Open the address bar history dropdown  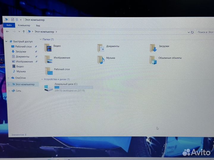tap(189, 32)
